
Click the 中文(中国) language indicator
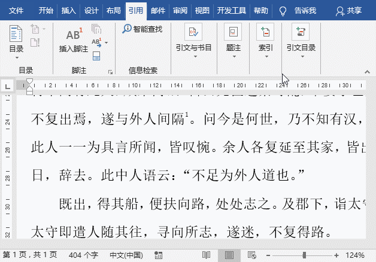coord(126,255)
